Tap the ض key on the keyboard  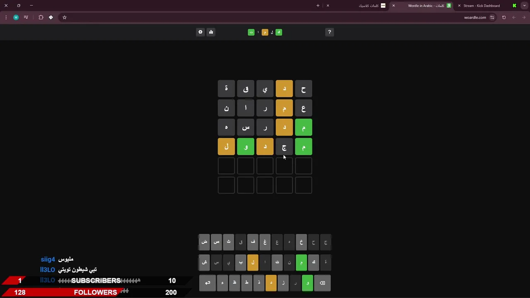pos(204,242)
